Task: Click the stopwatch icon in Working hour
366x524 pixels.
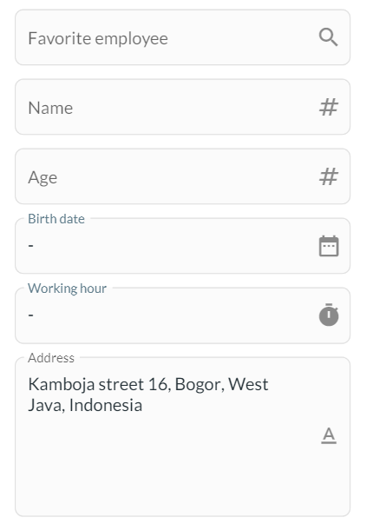Action: (x=329, y=315)
